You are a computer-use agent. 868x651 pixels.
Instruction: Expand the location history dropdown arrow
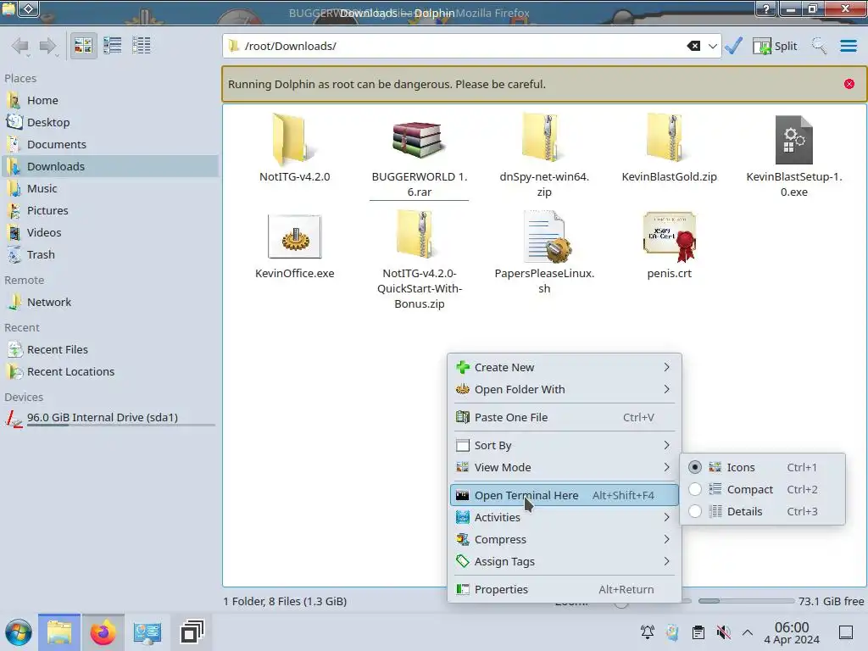coord(712,46)
